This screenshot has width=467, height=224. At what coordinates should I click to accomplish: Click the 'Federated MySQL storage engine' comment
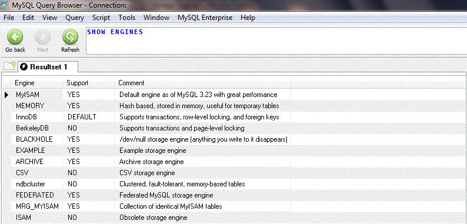pos(166,195)
